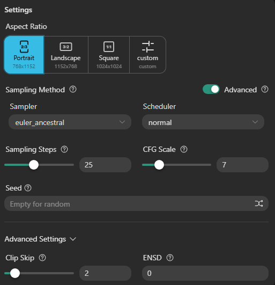Screen dimensions: 275x285
Task: Click the CFG Scale help icon
Action: 184,149
